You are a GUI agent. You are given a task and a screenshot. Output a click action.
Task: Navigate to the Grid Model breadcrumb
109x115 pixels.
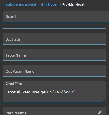(x=49, y=4)
